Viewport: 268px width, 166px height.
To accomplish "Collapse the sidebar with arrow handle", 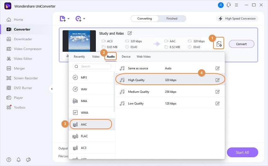I will 52,89.
